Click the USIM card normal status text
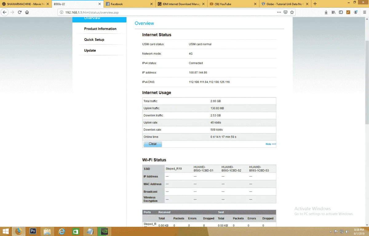 [x=200, y=44]
